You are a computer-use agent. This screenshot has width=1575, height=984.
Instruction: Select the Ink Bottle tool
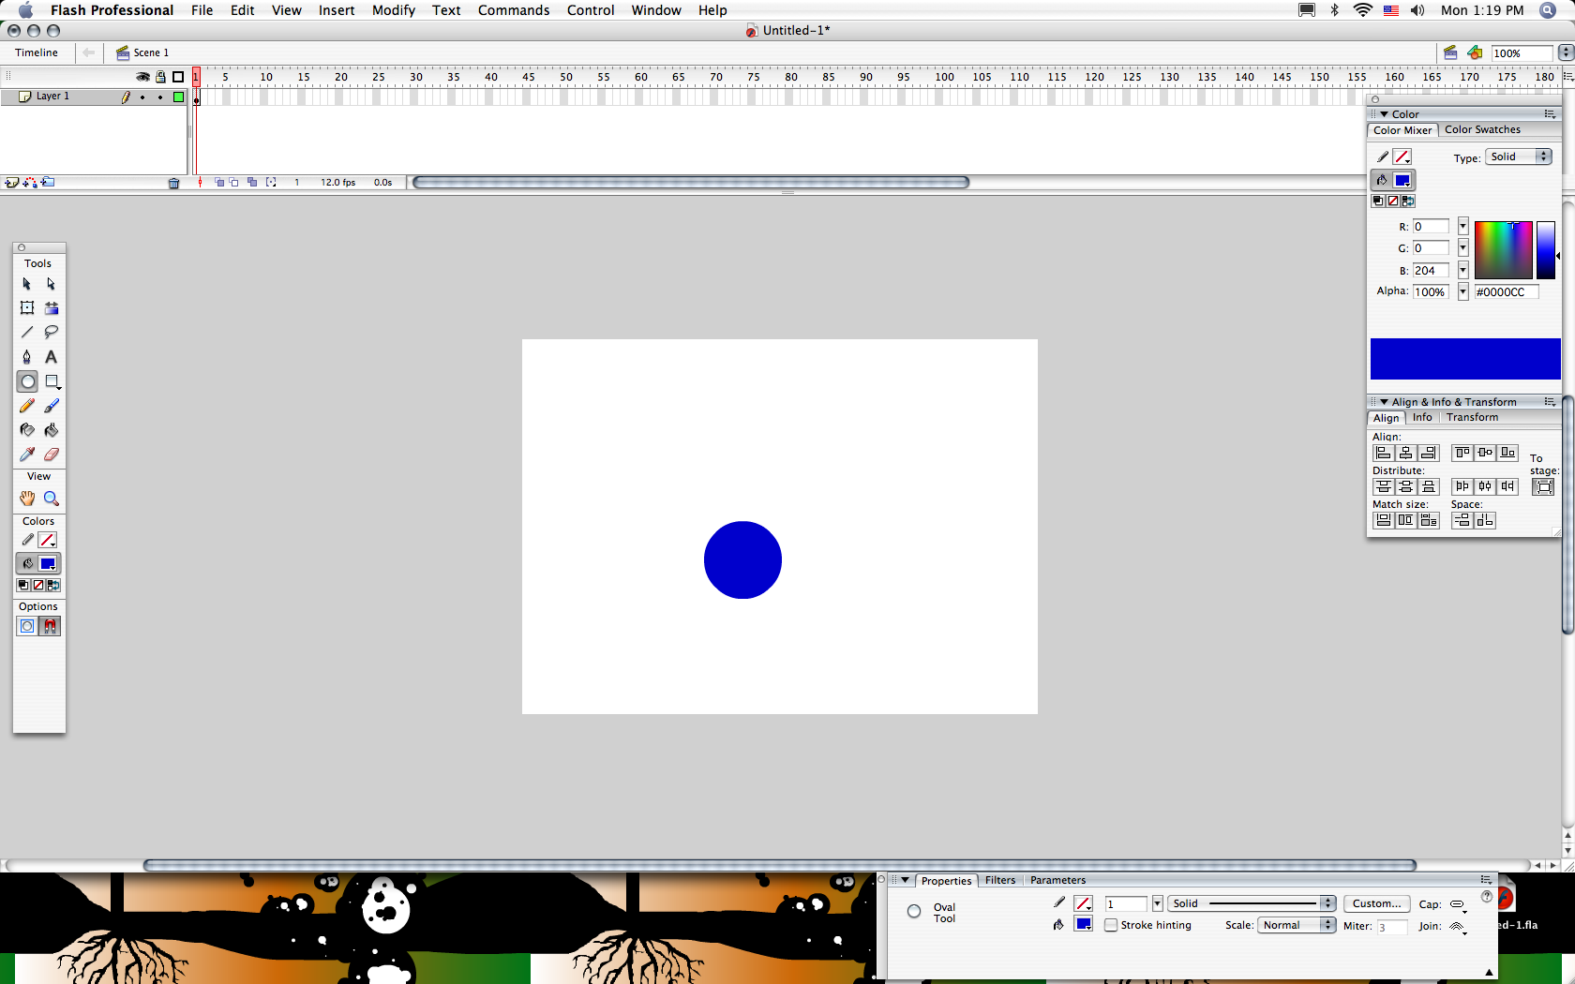(26, 430)
